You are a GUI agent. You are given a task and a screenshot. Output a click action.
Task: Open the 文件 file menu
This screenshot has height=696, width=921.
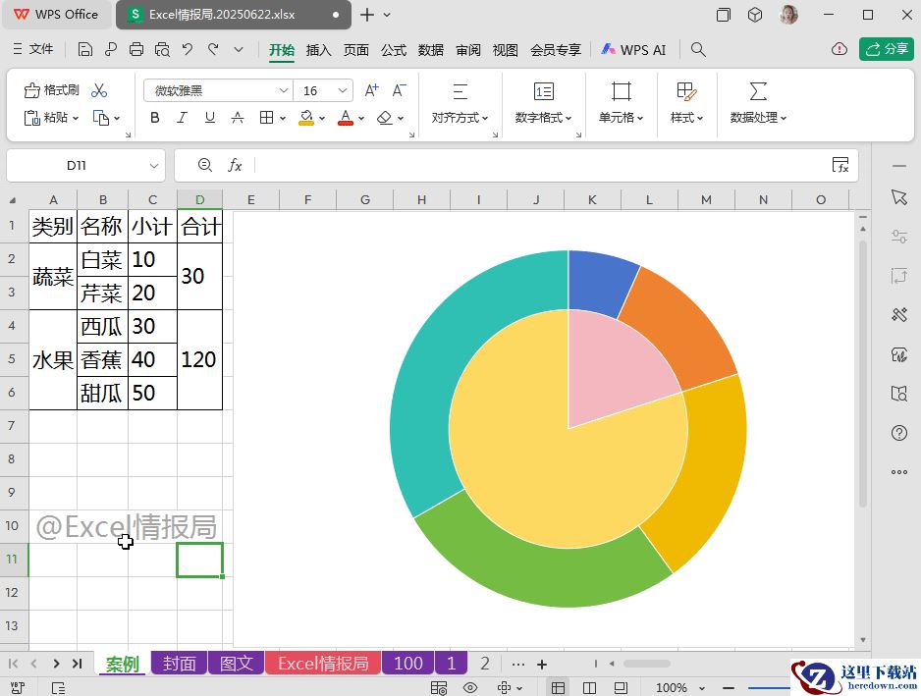tap(33, 49)
